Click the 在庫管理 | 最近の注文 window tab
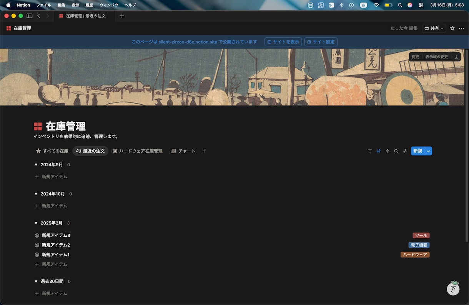The height and width of the screenshot is (305, 469). click(85, 16)
